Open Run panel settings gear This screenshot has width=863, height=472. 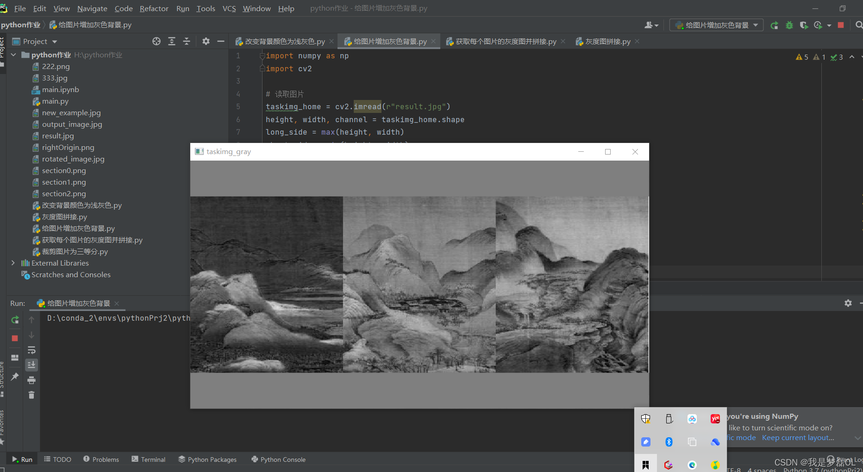pyautogui.click(x=848, y=303)
